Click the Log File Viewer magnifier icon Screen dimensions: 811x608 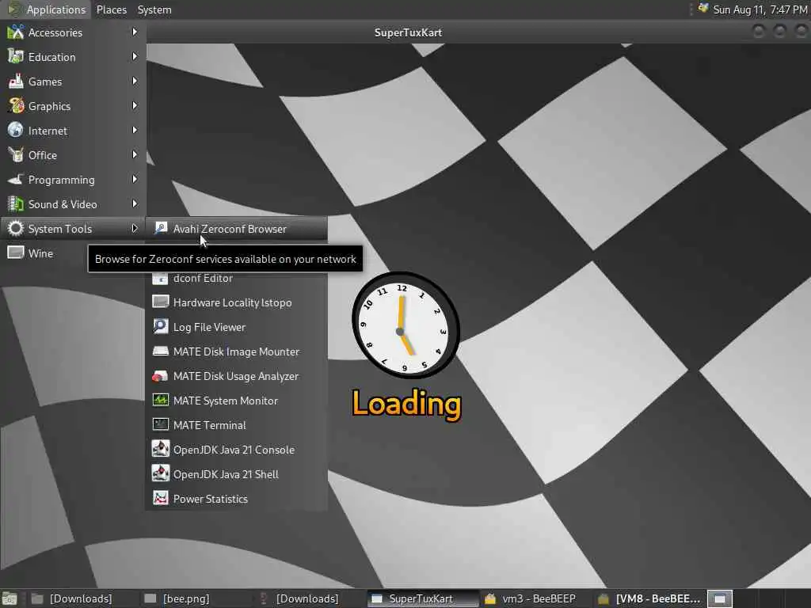(161, 327)
